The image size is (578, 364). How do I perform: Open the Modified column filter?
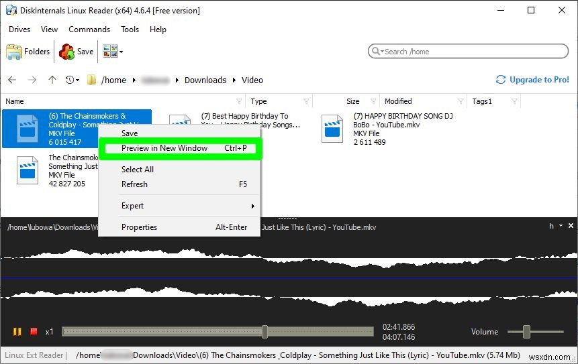[461, 101]
